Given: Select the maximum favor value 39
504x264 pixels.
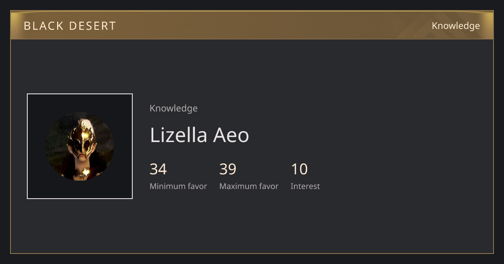Looking at the screenshot, I should (228, 169).
